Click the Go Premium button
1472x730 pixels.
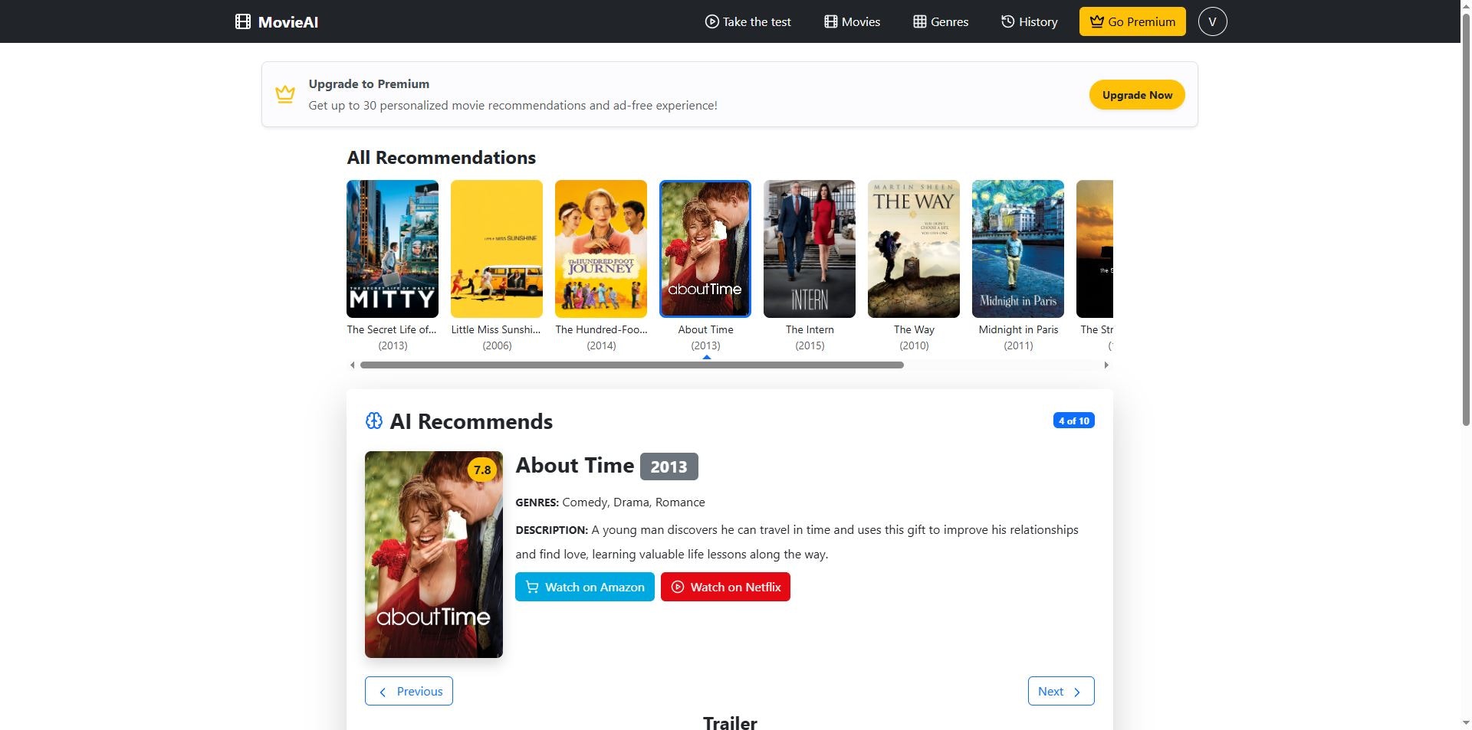tap(1132, 21)
